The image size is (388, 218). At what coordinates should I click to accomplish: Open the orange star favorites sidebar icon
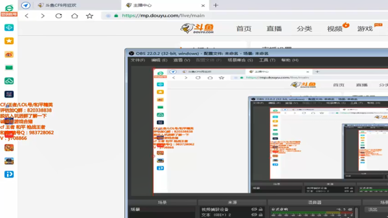pos(9,41)
